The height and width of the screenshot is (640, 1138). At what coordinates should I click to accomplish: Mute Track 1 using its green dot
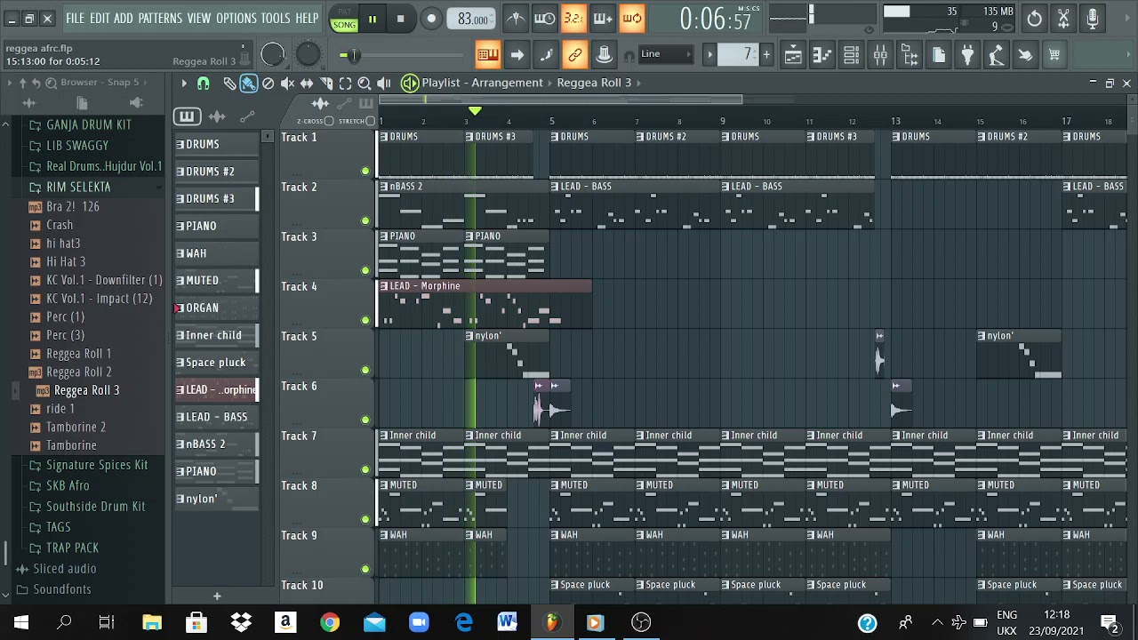[x=365, y=171]
